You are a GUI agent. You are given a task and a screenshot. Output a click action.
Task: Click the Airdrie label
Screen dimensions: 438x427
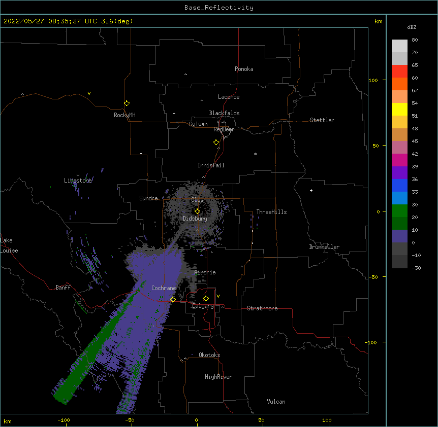pyautogui.click(x=205, y=272)
